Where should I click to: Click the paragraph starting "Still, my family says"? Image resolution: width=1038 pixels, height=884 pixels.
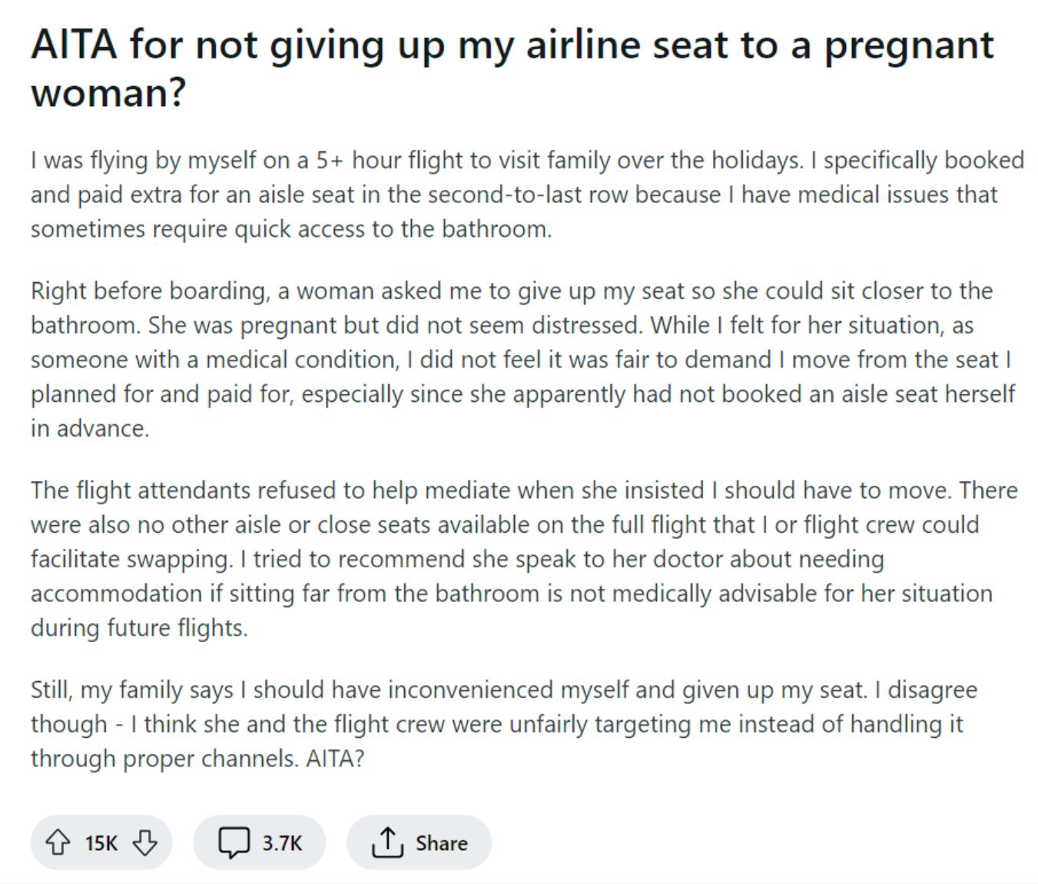(504, 724)
